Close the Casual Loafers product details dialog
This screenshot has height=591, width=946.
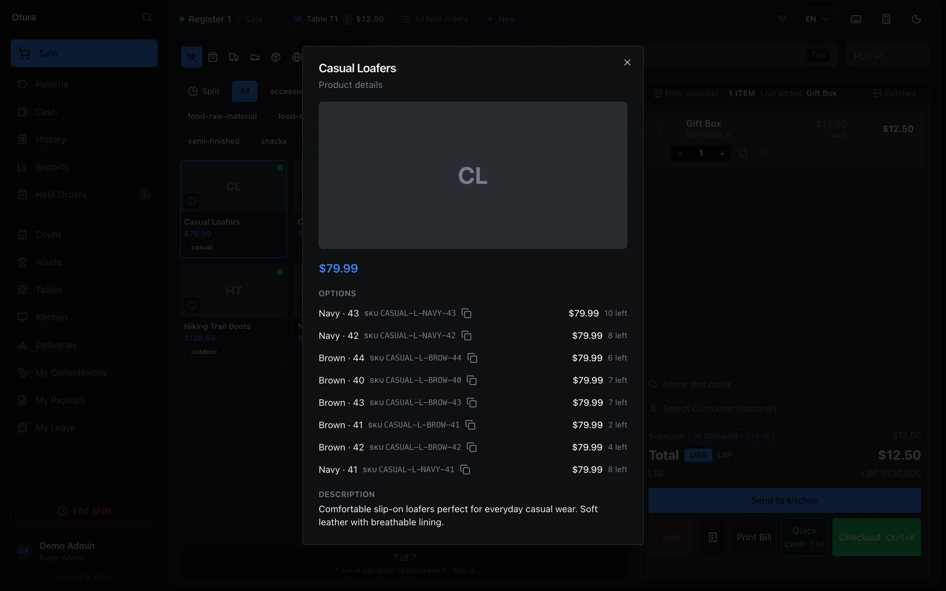pyautogui.click(x=627, y=62)
